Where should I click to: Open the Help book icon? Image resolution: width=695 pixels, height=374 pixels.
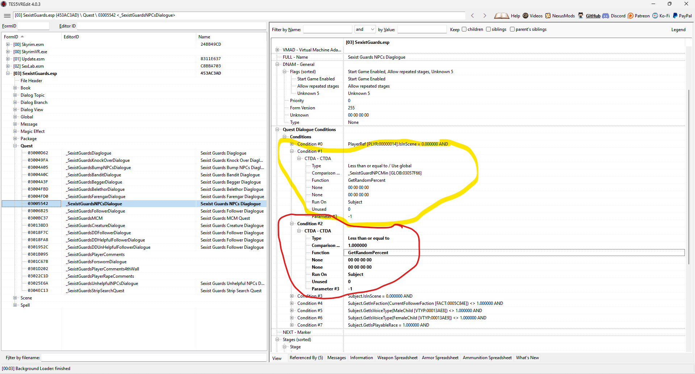[x=502, y=16]
